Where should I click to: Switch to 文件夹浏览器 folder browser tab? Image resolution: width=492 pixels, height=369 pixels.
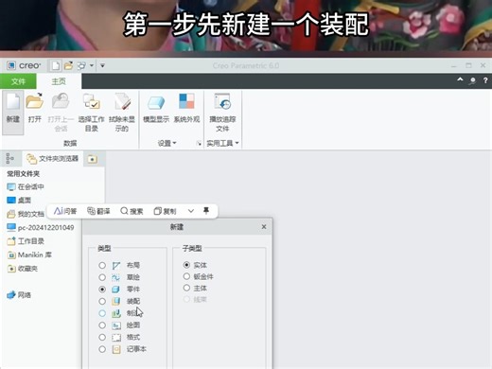[52, 159]
